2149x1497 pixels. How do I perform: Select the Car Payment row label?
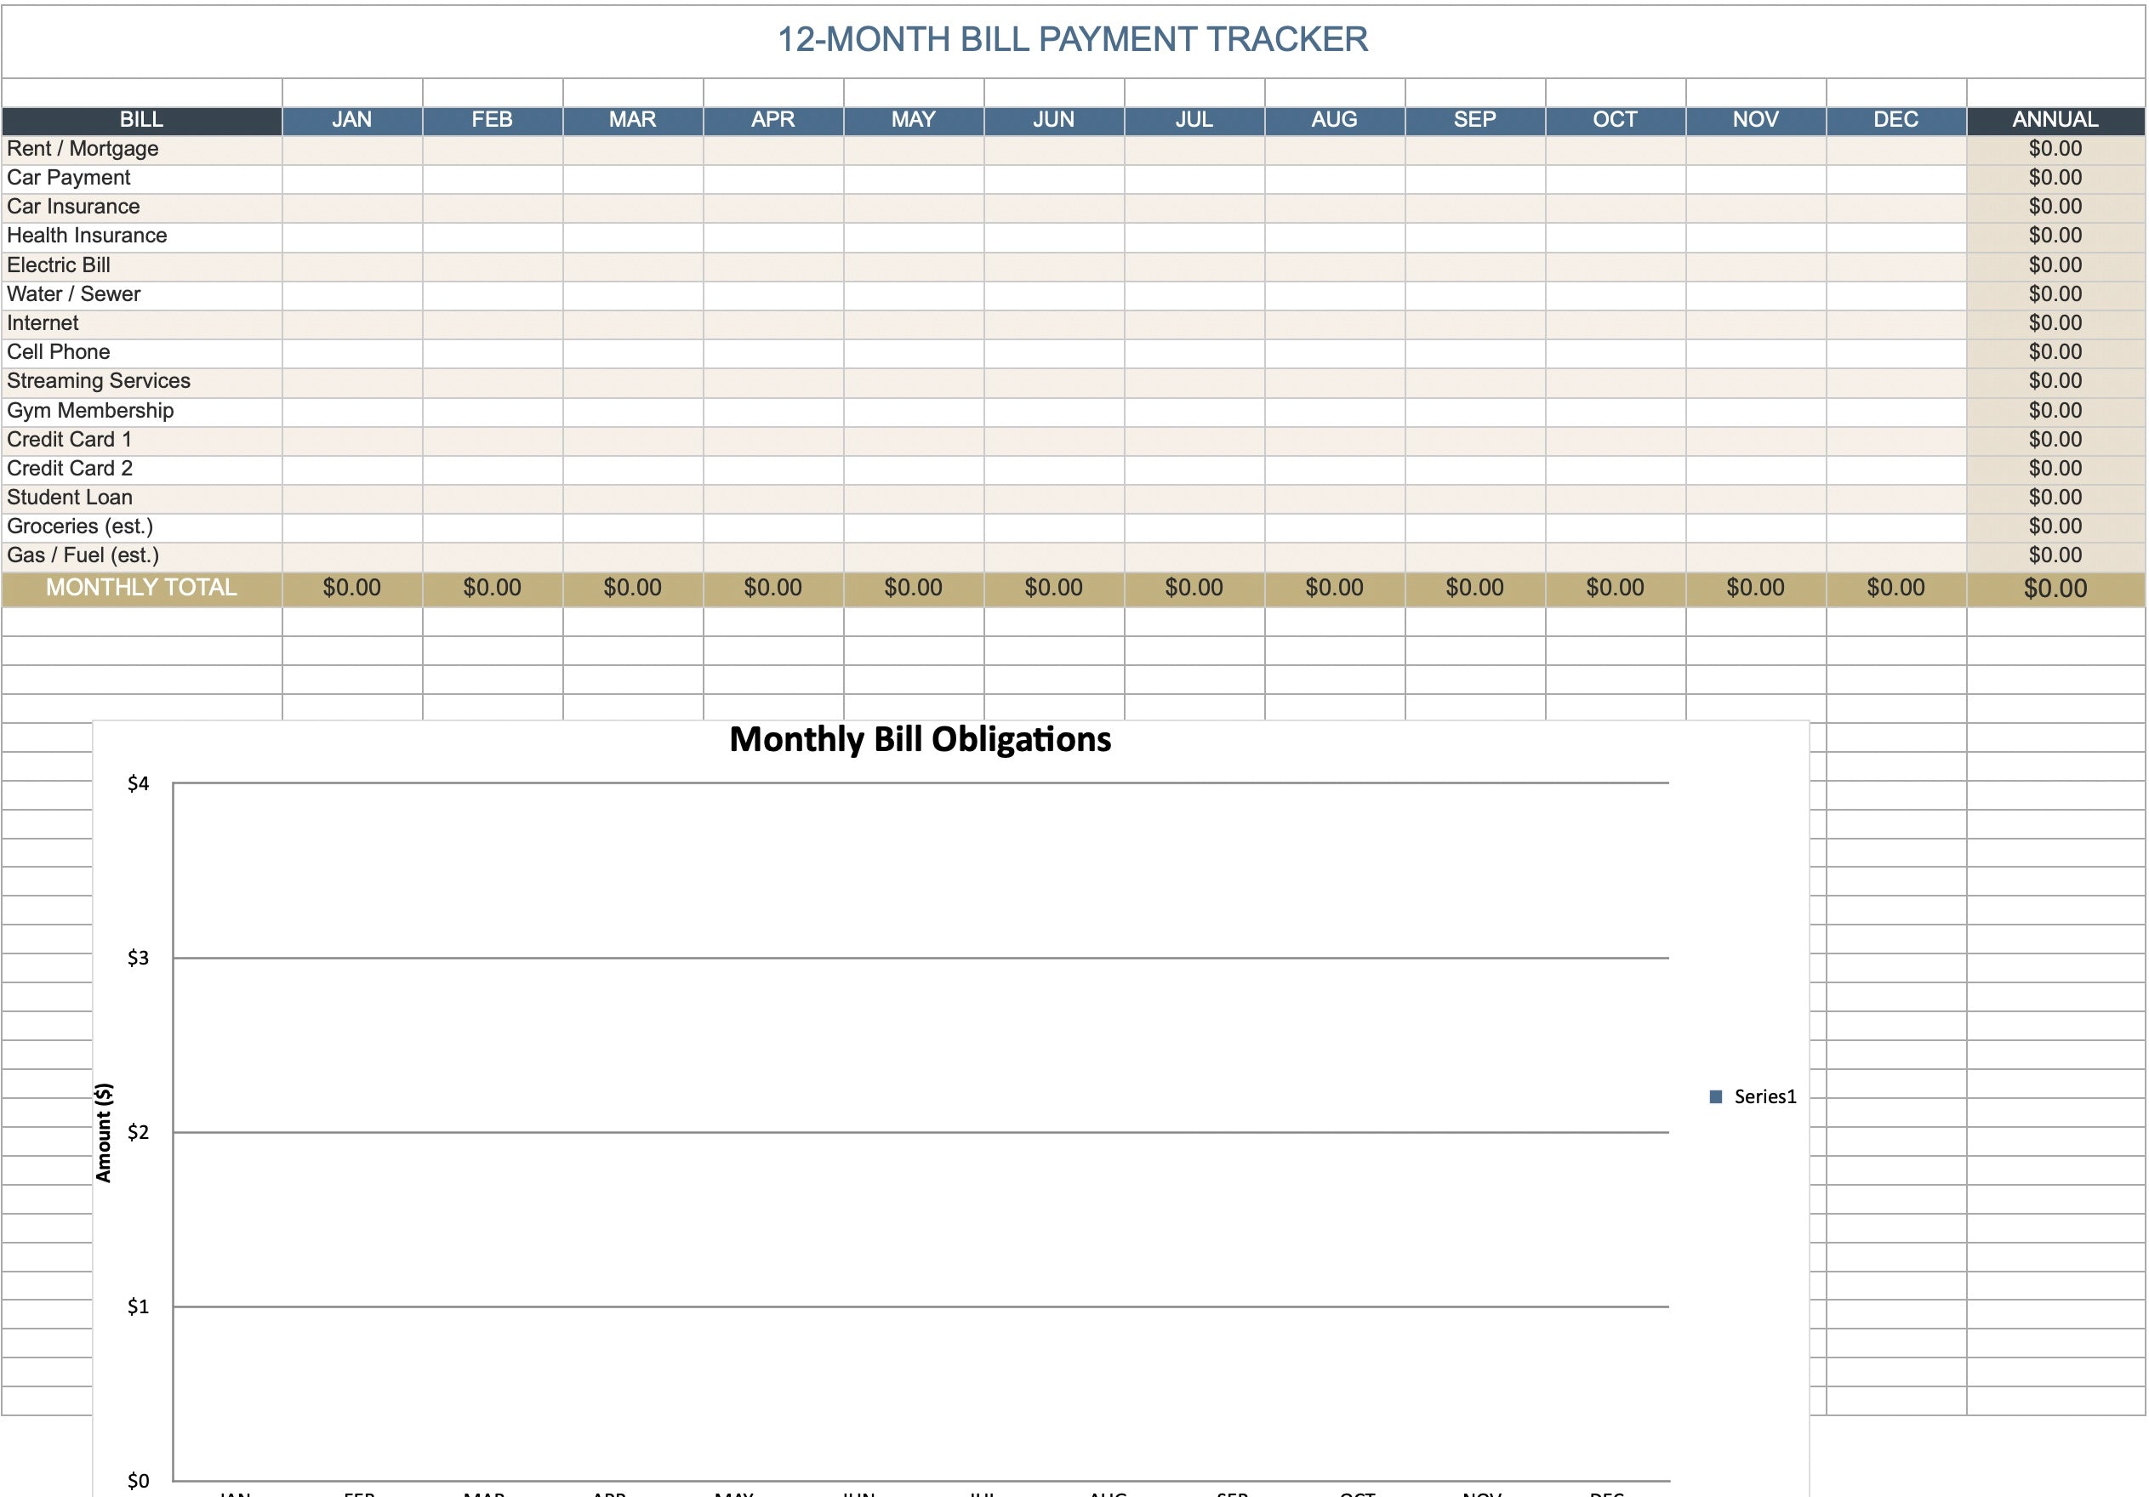68,178
